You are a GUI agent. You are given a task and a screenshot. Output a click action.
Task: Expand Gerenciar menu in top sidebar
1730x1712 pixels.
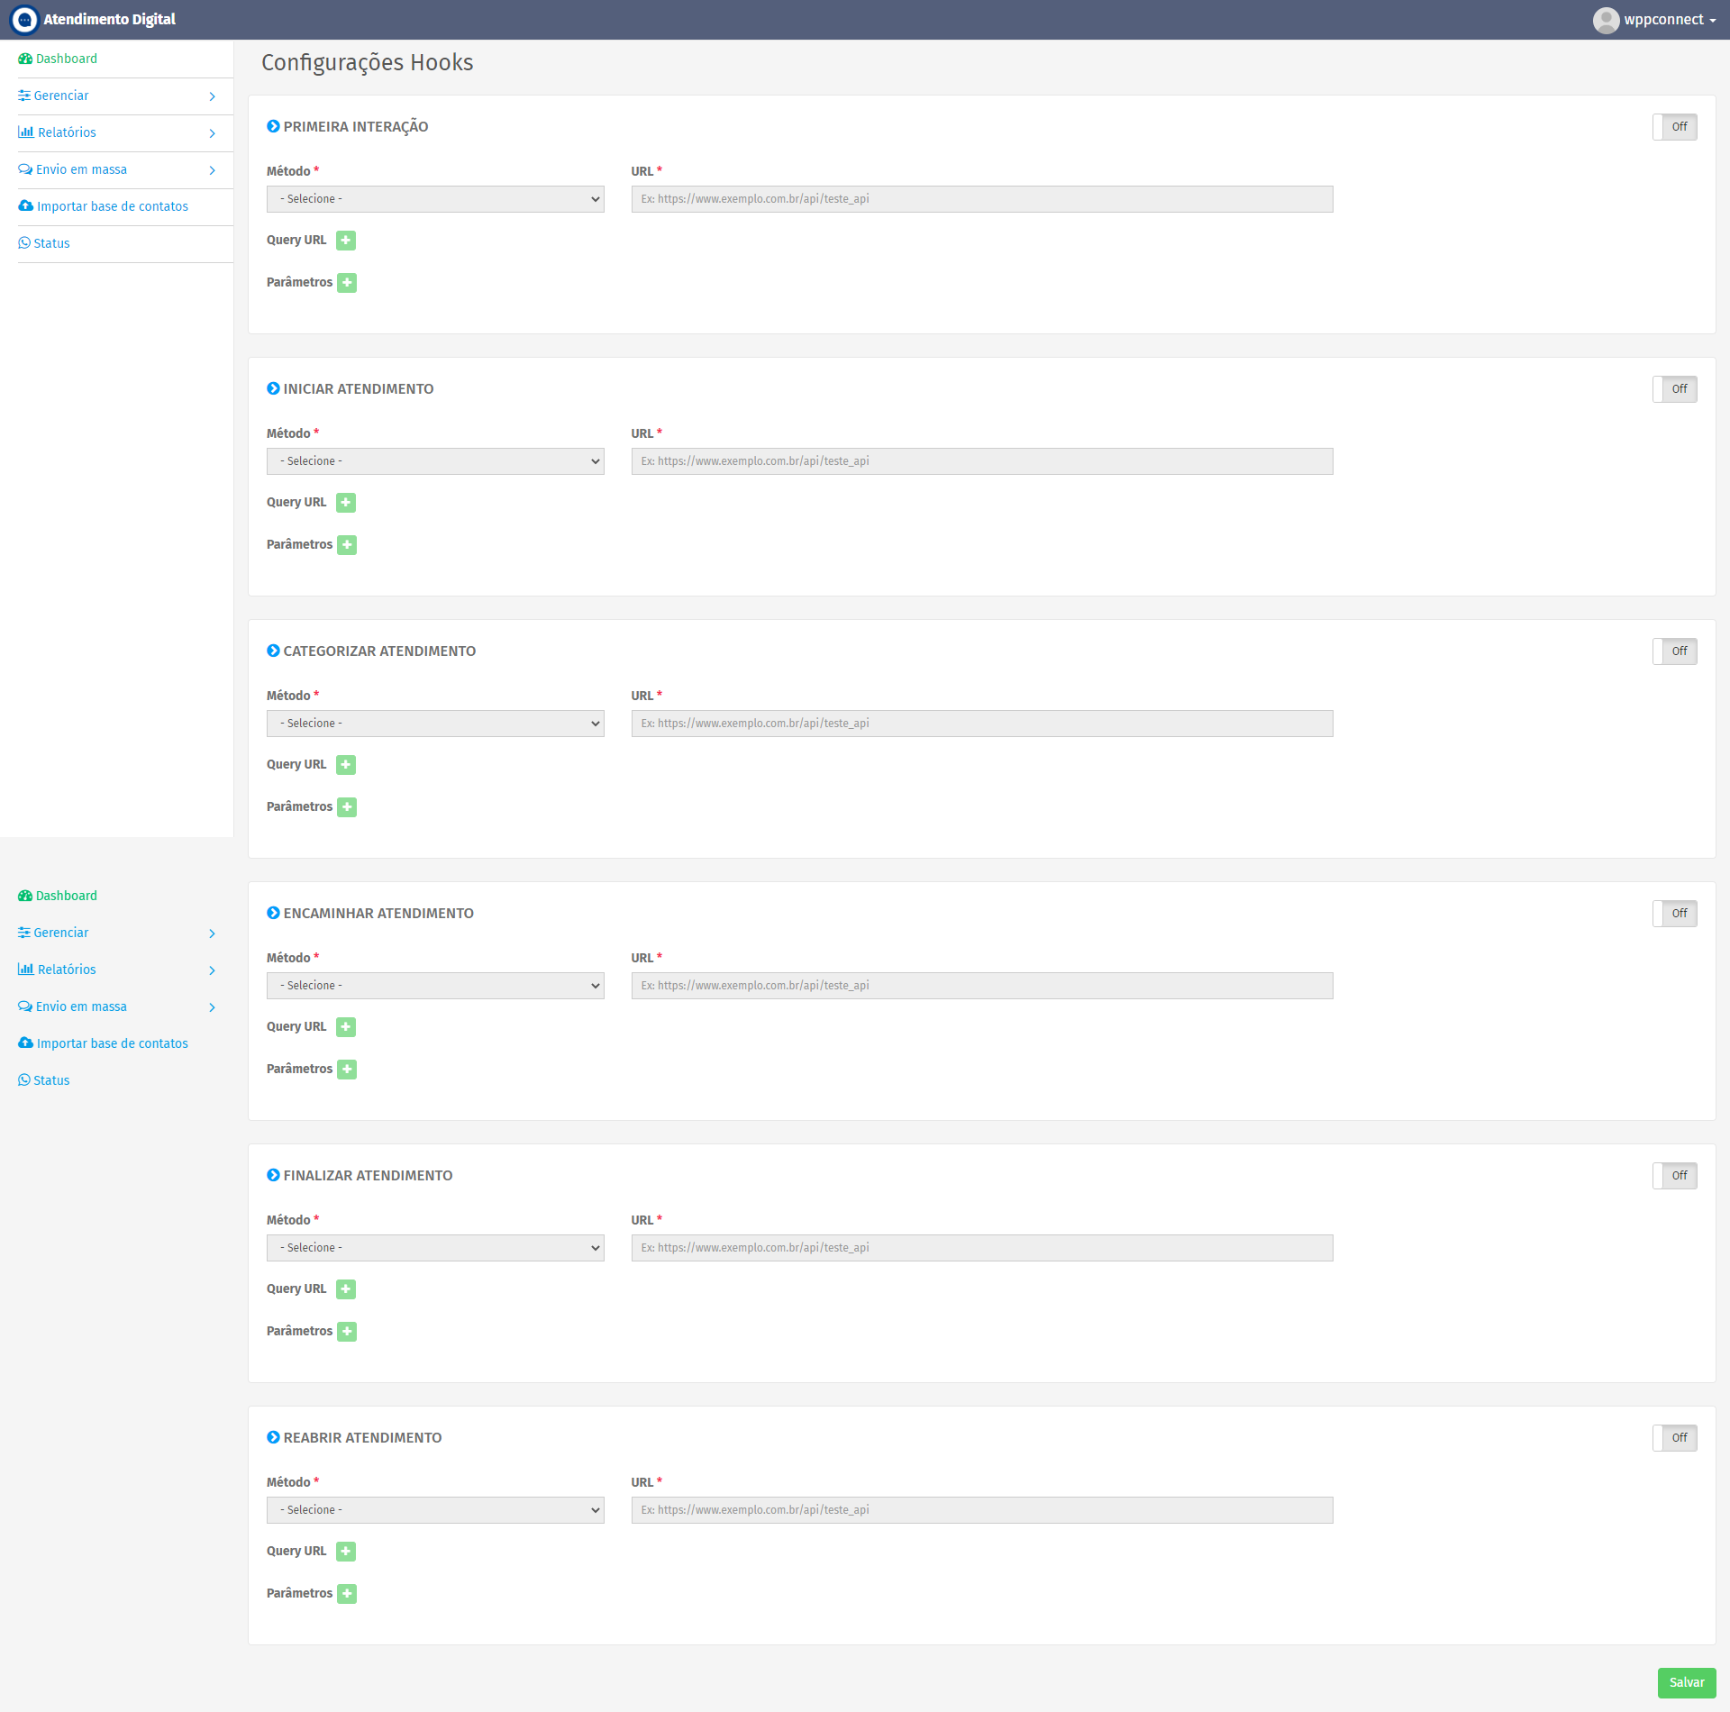pyautogui.click(x=117, y=96)
